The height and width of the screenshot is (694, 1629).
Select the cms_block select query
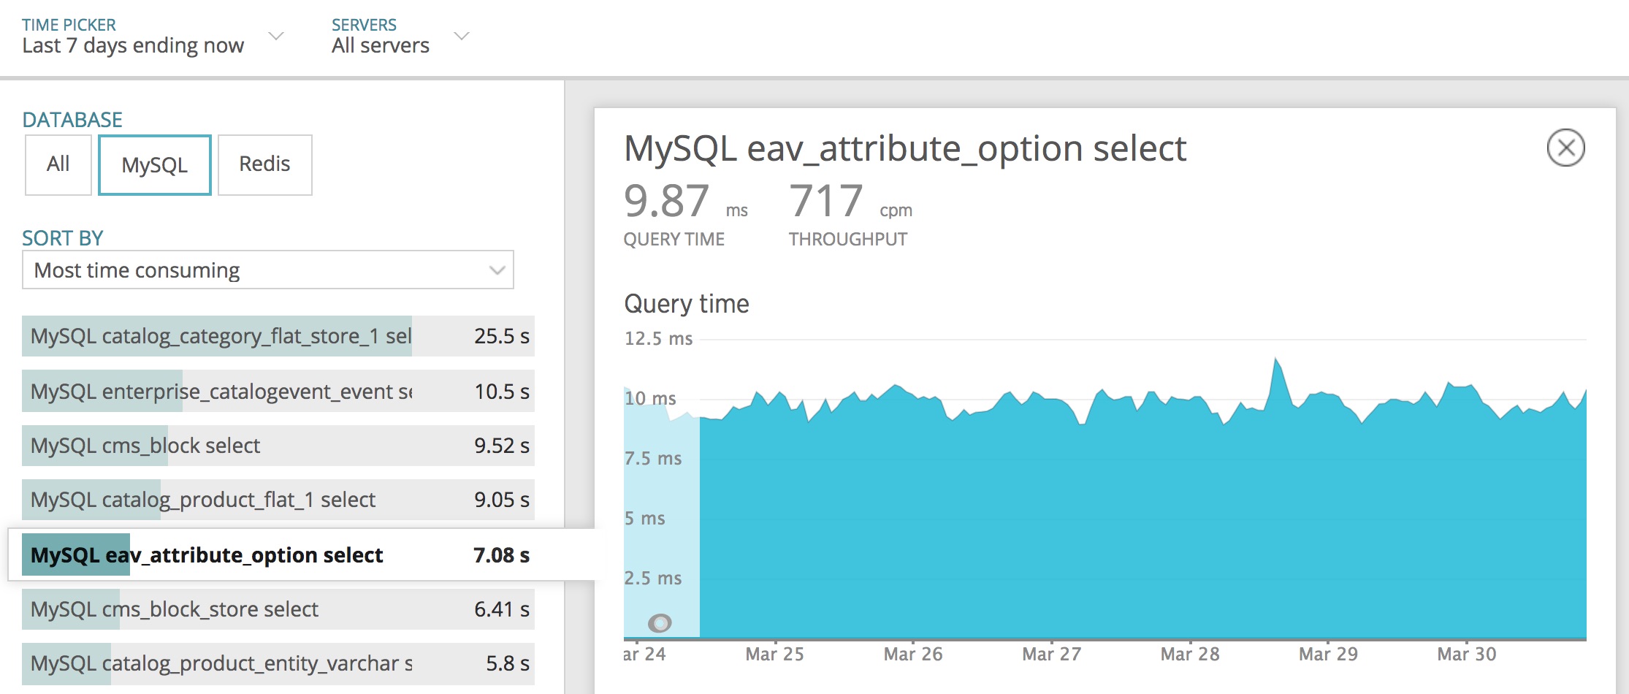[278, 446]
